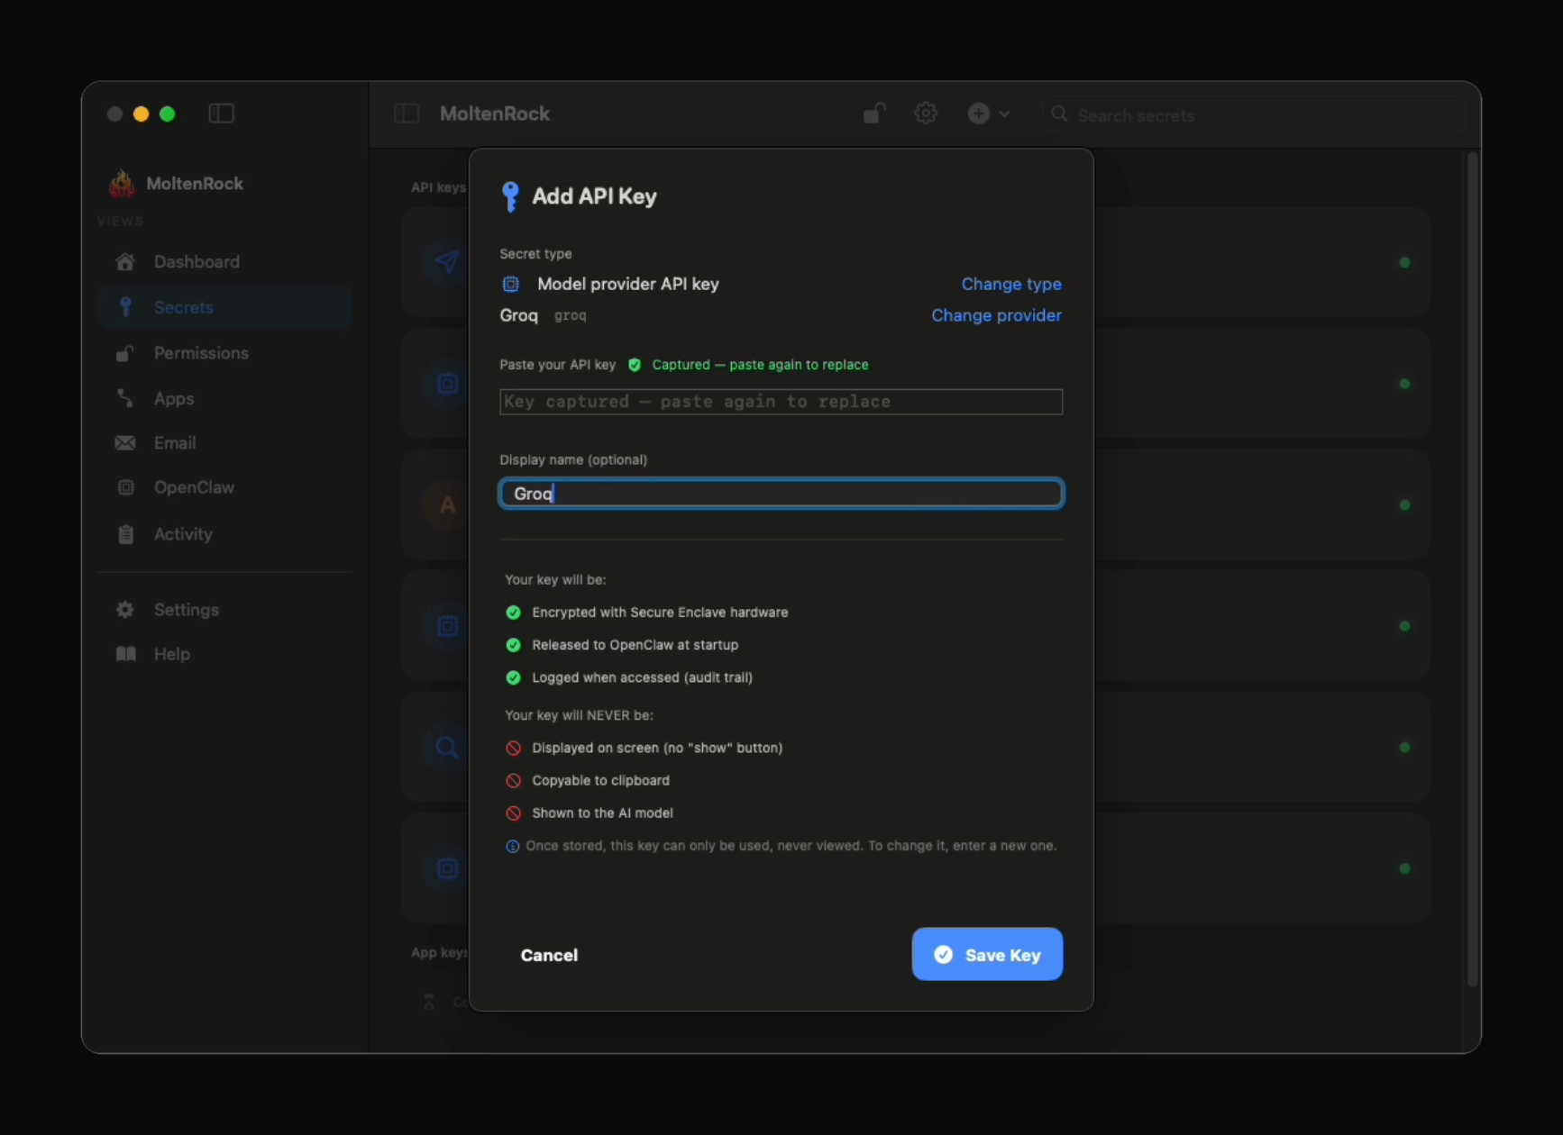Click Shown to the AI model text

click(602, 813)
